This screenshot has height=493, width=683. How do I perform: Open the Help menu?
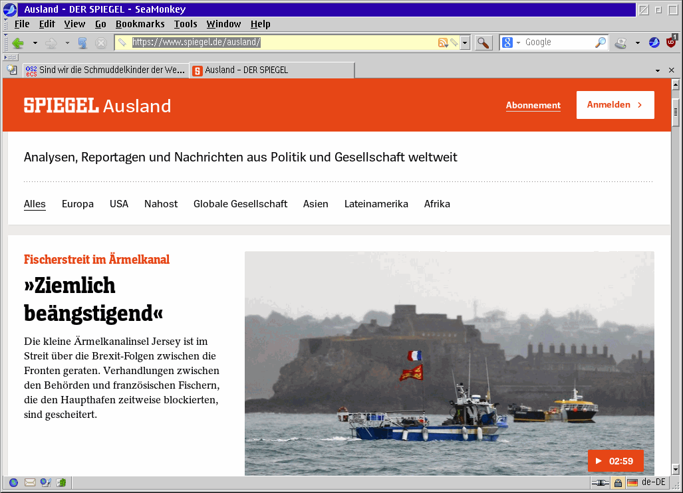(x=260, y=24)
